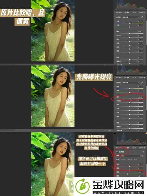Click the 黄色 hue slider handle at -16
The width and height of the screenshot is (147, 196).
click(128, 174)
